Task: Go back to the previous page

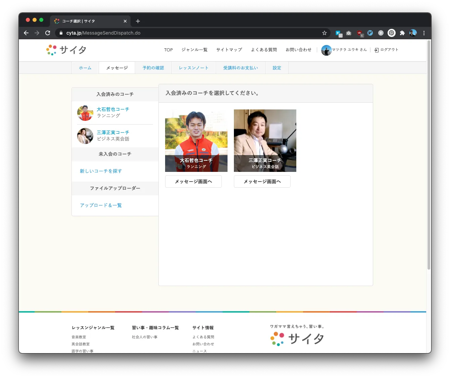Action: point(26,33)
